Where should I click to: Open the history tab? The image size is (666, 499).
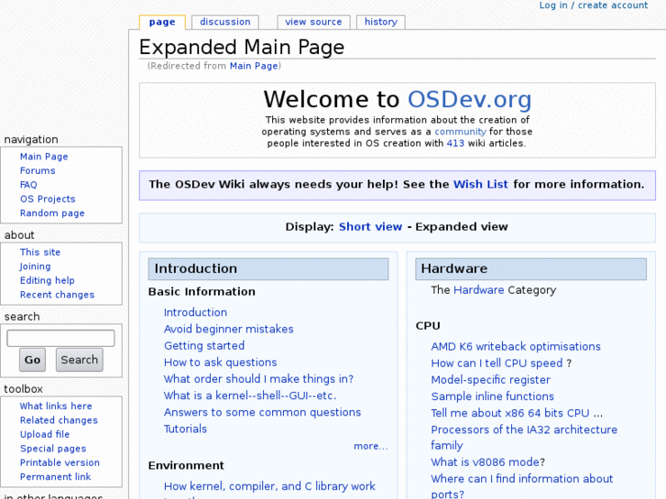(x=381, y=22)
